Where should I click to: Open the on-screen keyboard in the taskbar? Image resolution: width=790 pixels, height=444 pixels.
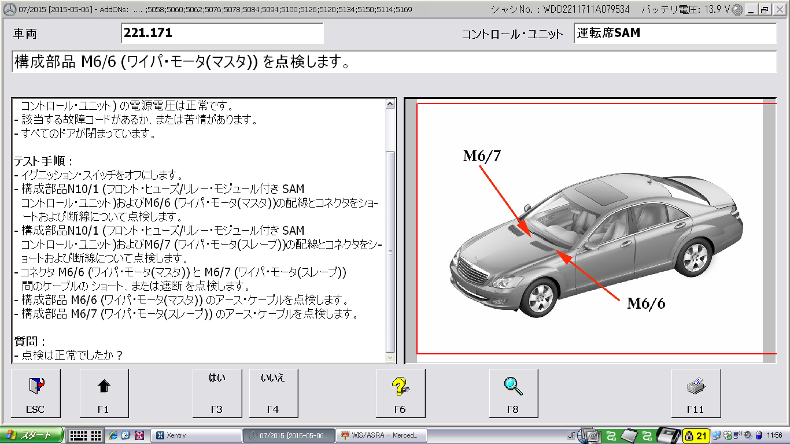(86, 435)
